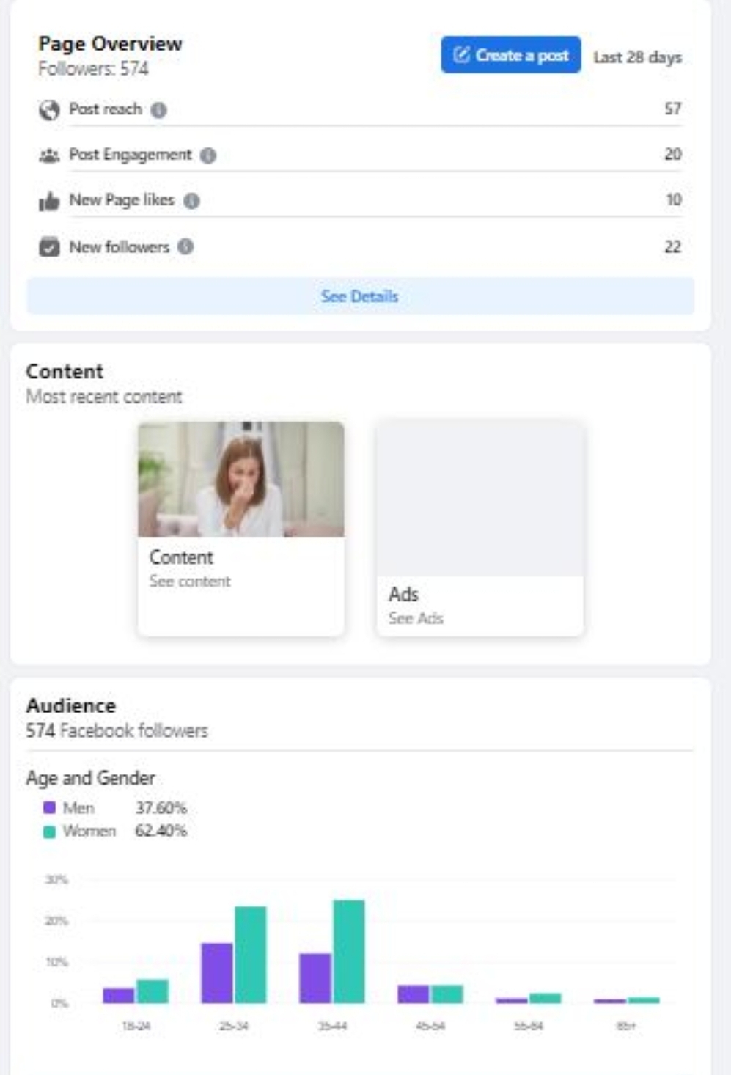Click the See Details button
This screenshot has height=1075, width=731.
[x=360, y=296]
